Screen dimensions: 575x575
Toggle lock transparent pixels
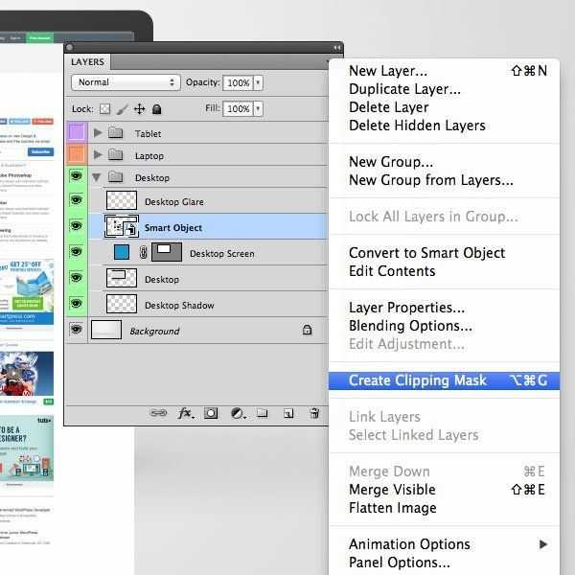pyautogui.click(x=105, y=109)
